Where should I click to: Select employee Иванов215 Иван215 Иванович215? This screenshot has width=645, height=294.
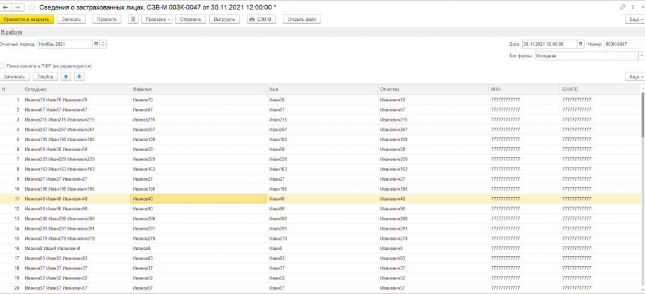point(60,120)
